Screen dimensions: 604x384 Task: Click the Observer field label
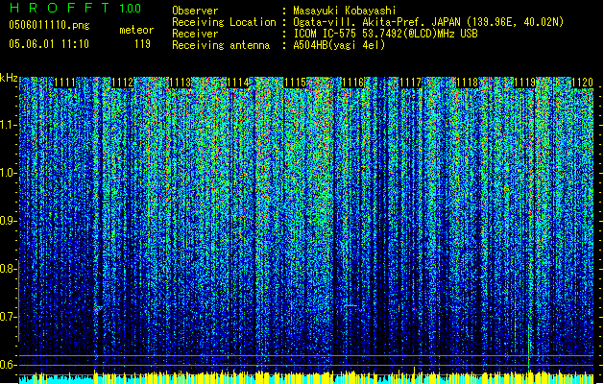tap(195, 11)
